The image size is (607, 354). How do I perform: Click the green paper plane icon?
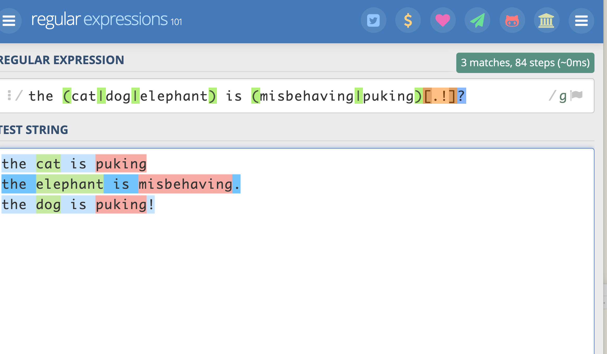[x=477, y=21]
